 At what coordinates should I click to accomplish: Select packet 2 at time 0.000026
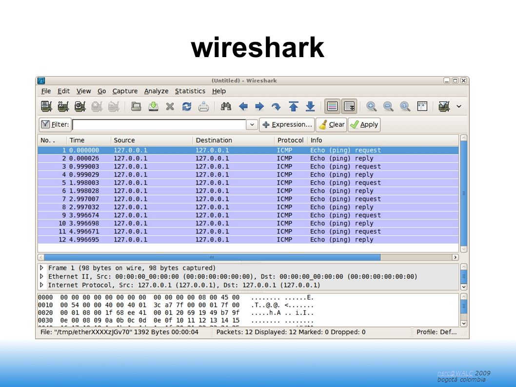248,159
